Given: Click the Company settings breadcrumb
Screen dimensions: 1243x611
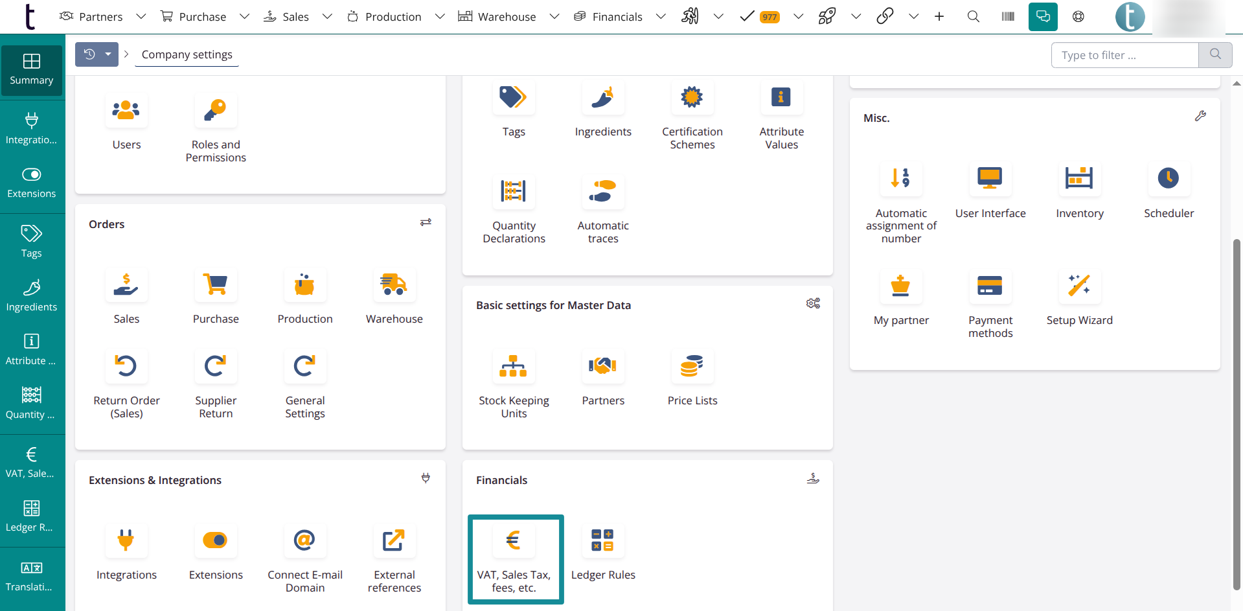Looking at the screenshot, I should [187, 54].
